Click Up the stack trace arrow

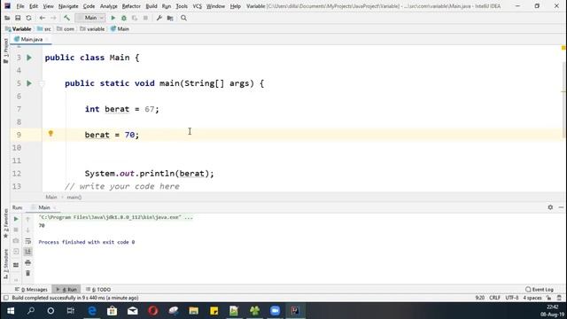pyautogui.click(x=27, y=219)
